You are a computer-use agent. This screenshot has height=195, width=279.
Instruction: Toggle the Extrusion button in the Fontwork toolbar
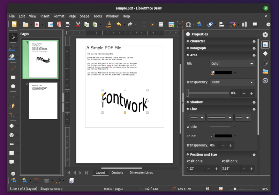coord(71,181)
